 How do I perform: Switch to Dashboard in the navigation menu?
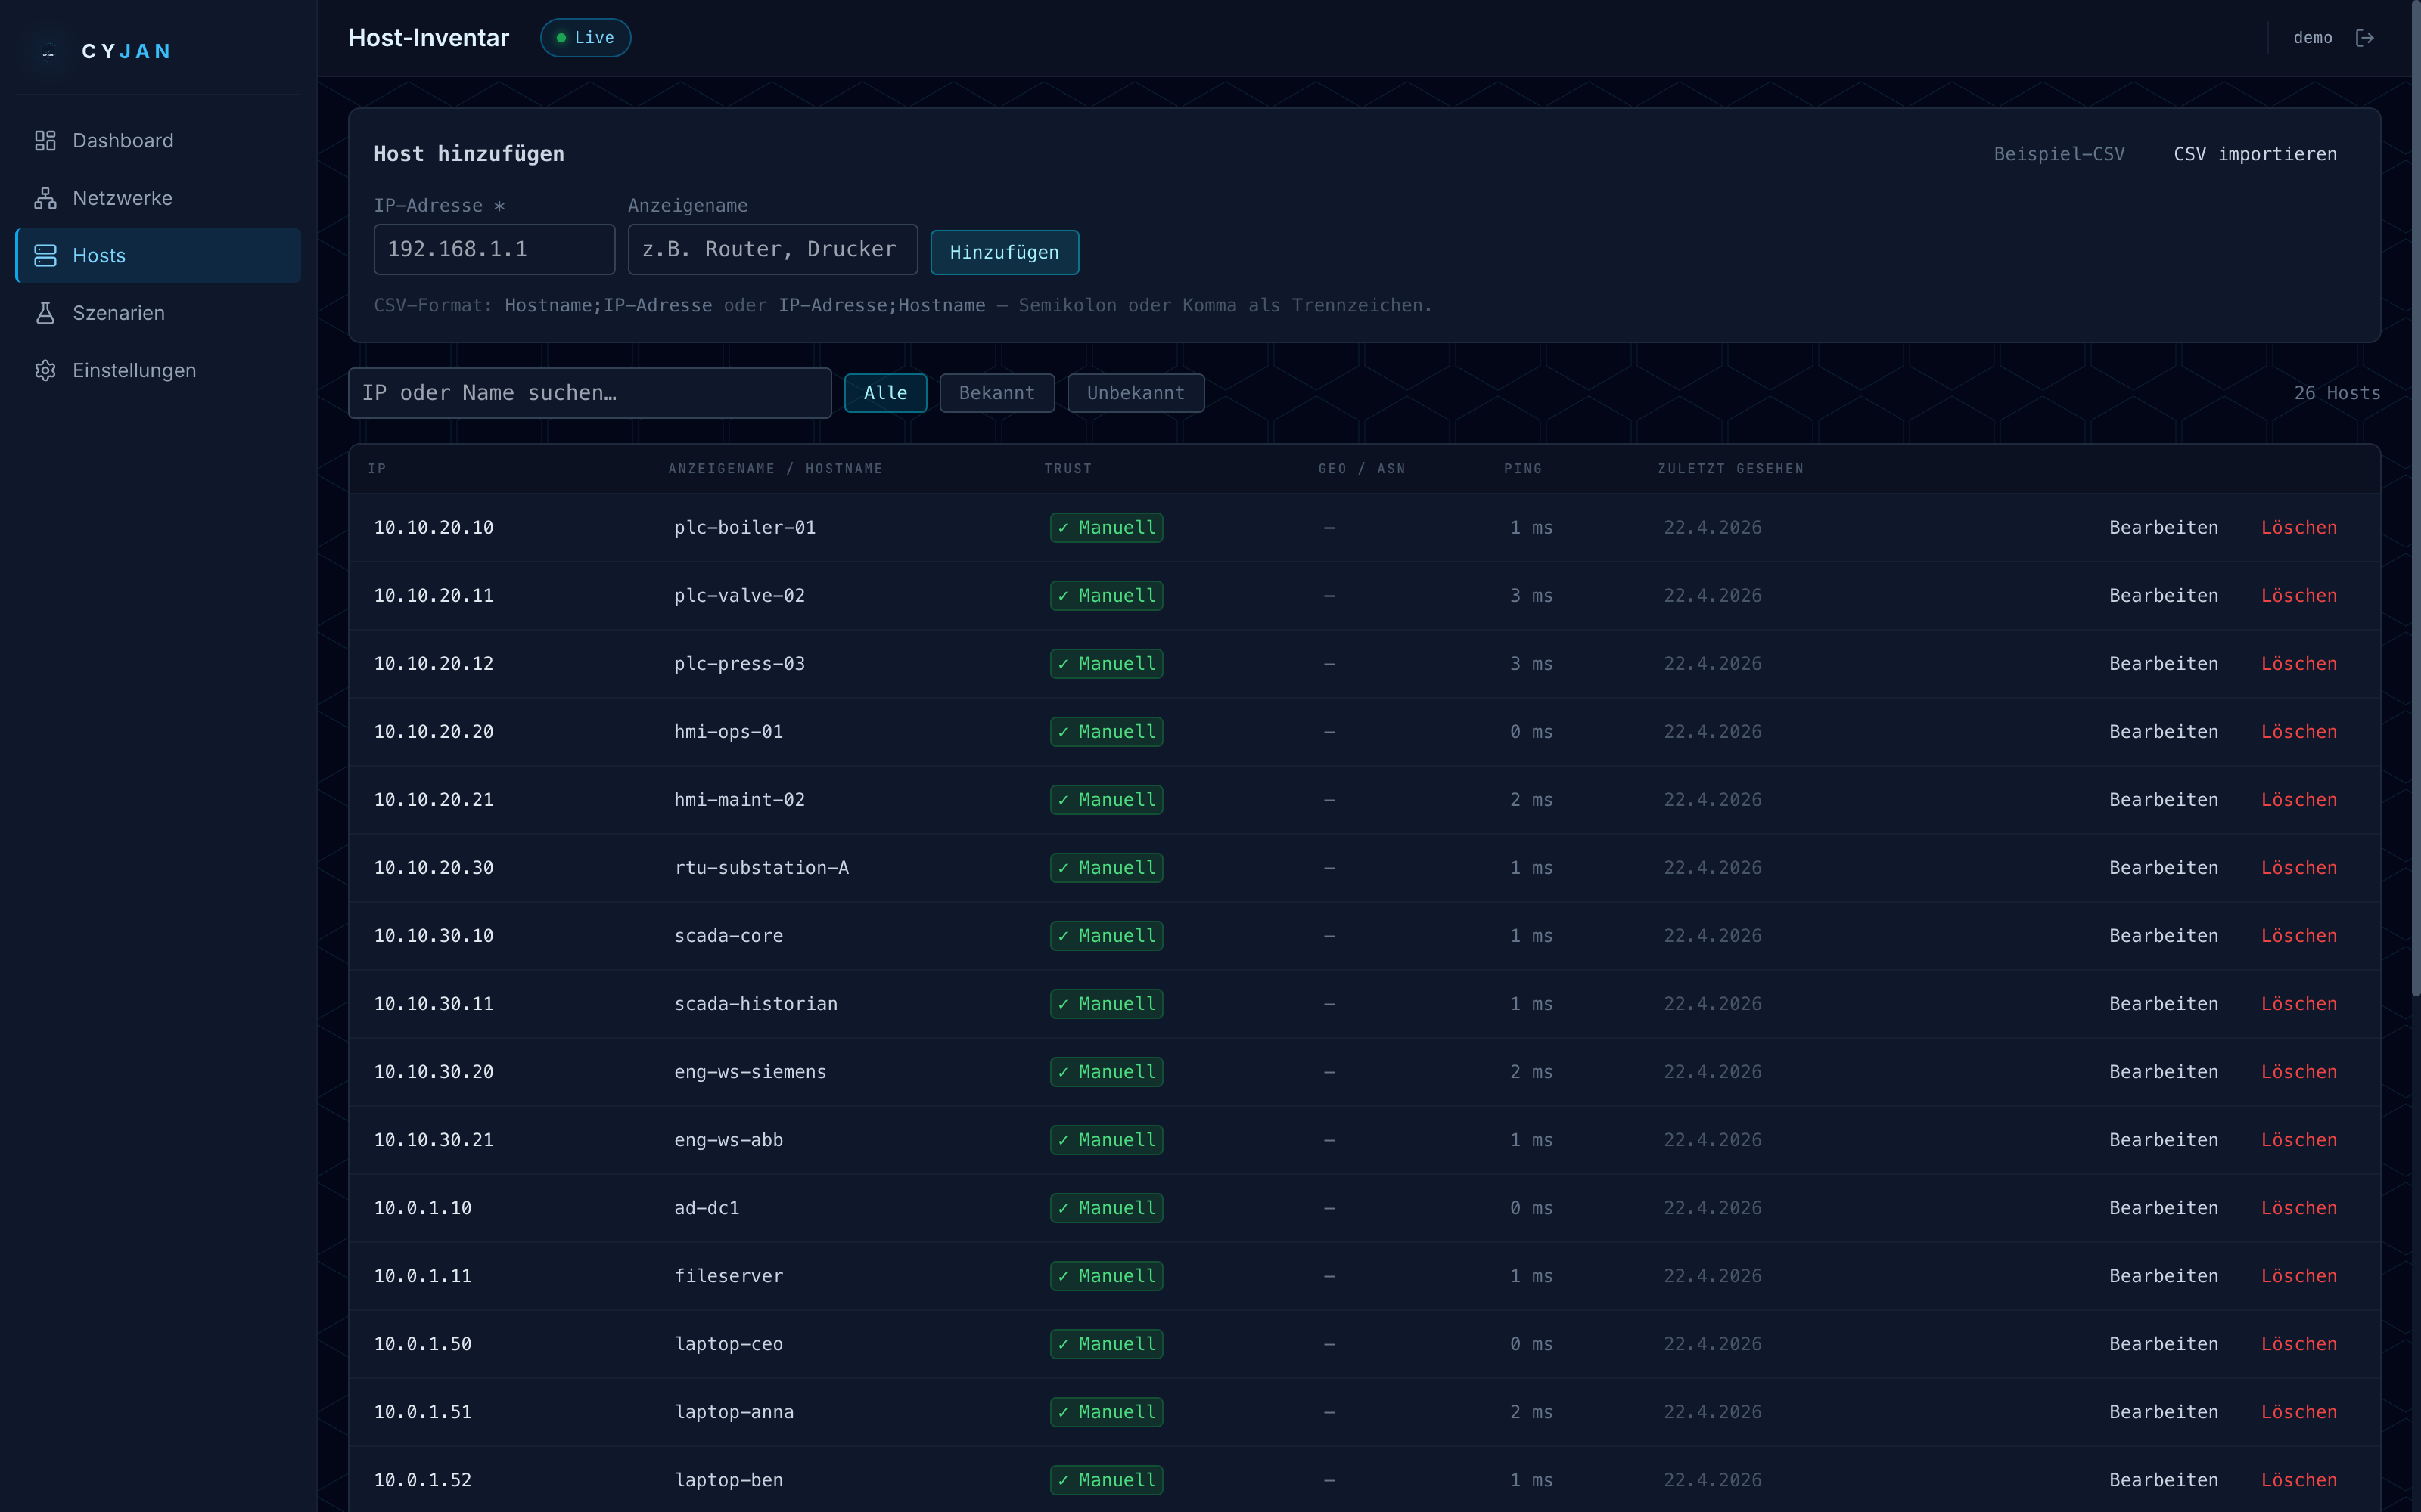click(x=122, y=140)
